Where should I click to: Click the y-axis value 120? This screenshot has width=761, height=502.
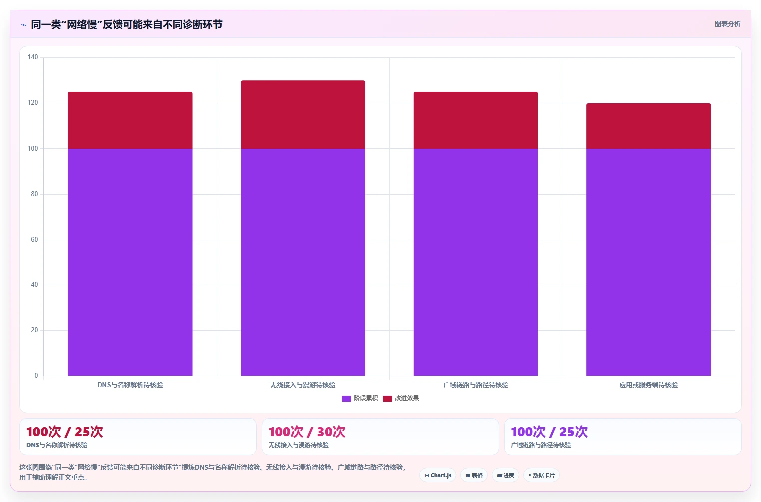[x=33, y=103]
